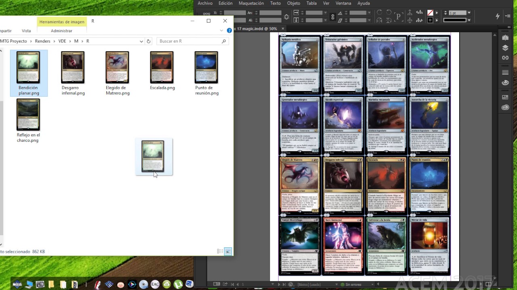The image size is (517, 290).
Task: Toggle constrain proportions chain link
Action: point(333,17)
